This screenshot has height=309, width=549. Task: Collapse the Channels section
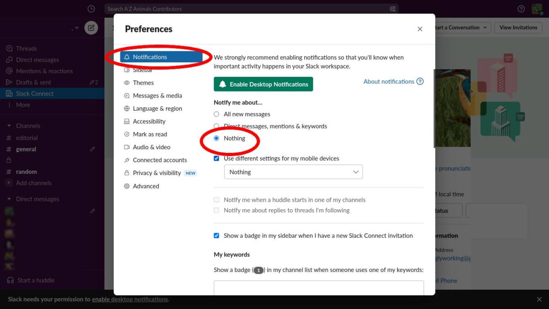click(9, 126)
